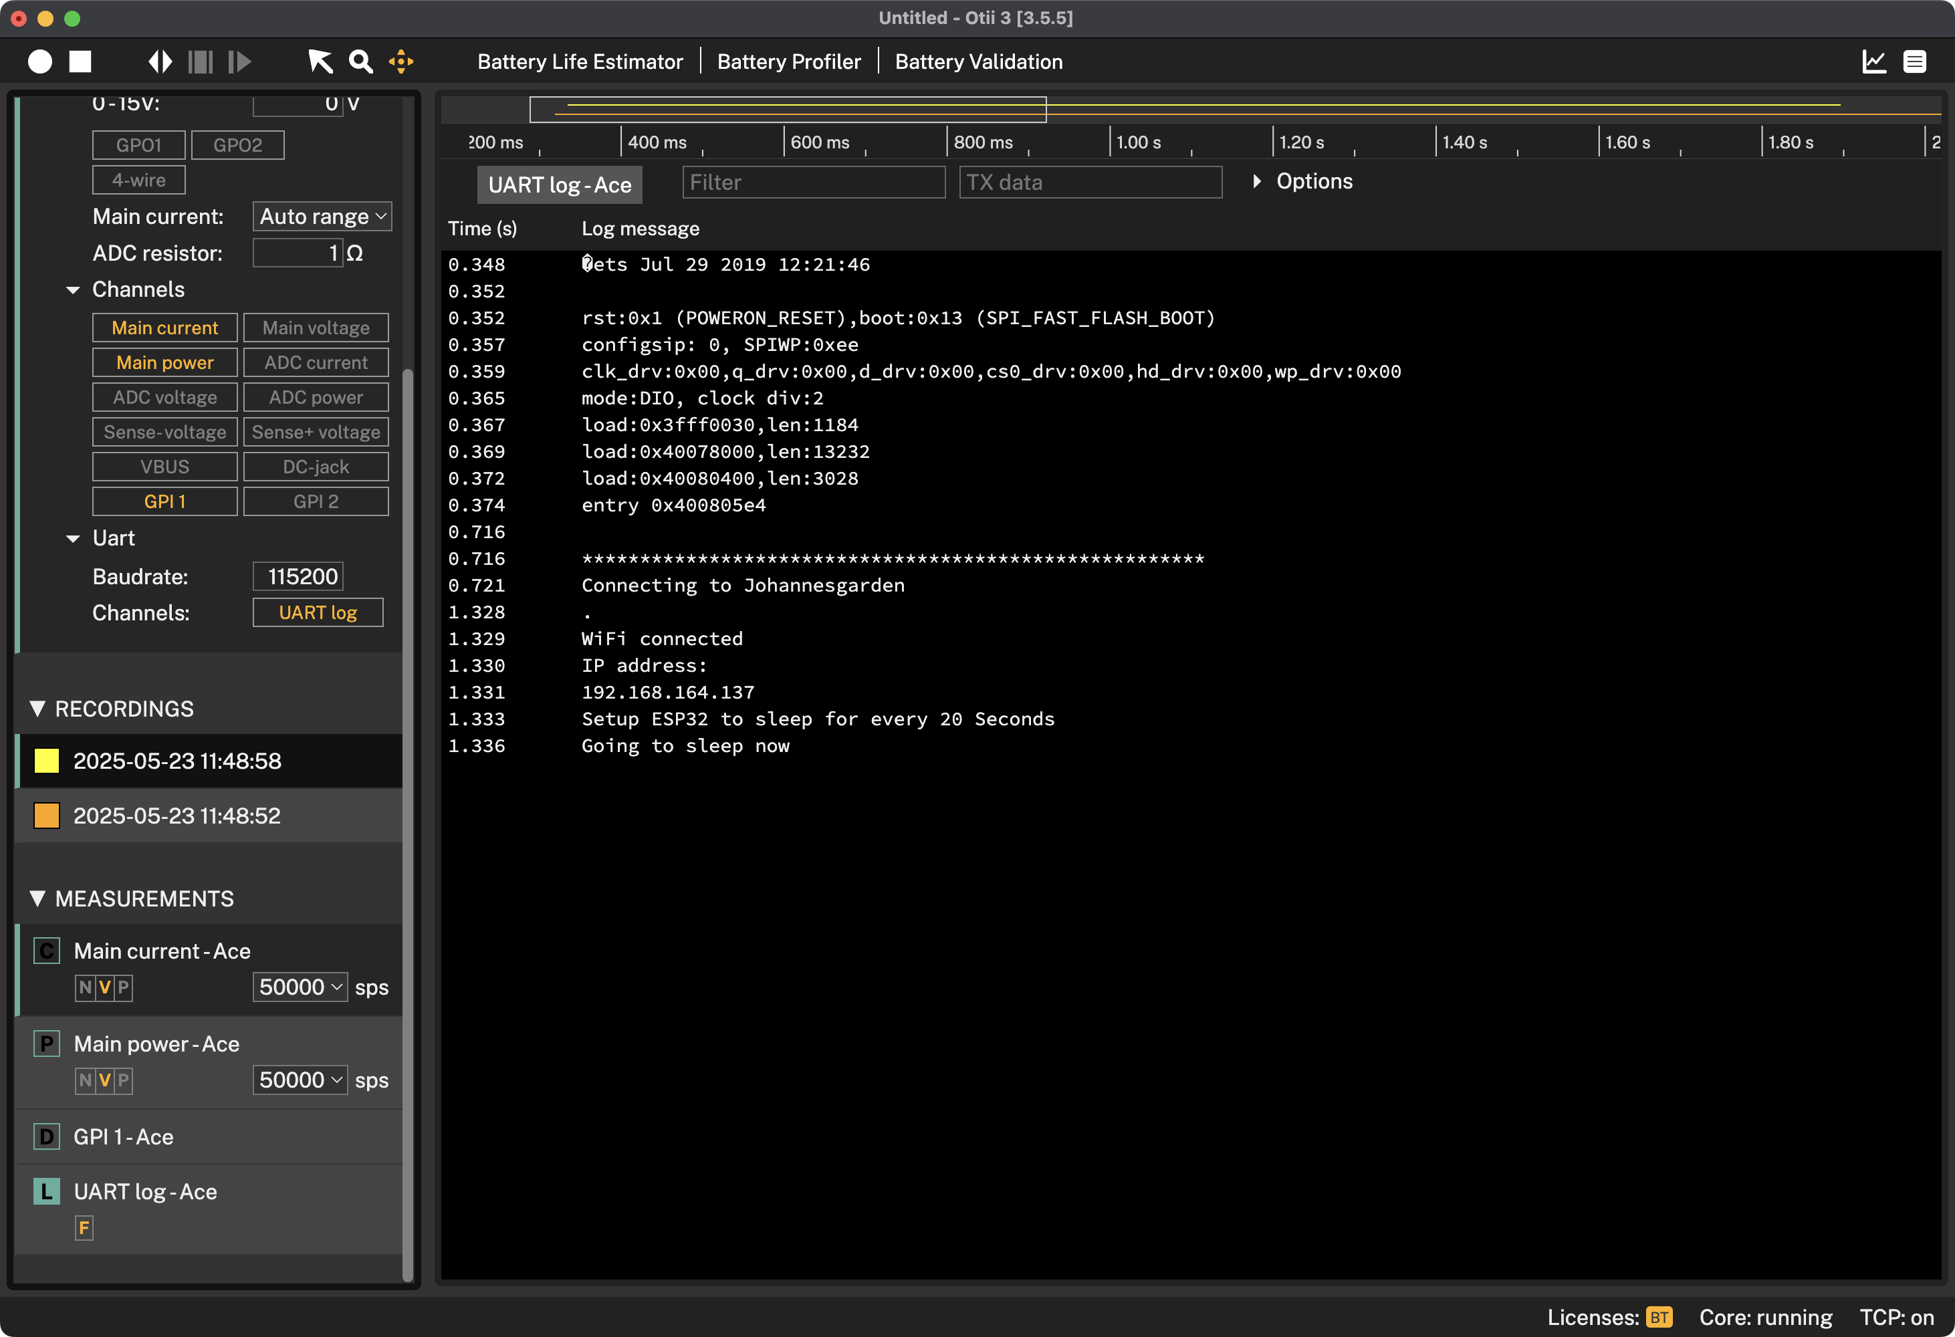Click the TX data input field
This screenshot has height=1337, width=1955.
click(x=1090, y=183)
